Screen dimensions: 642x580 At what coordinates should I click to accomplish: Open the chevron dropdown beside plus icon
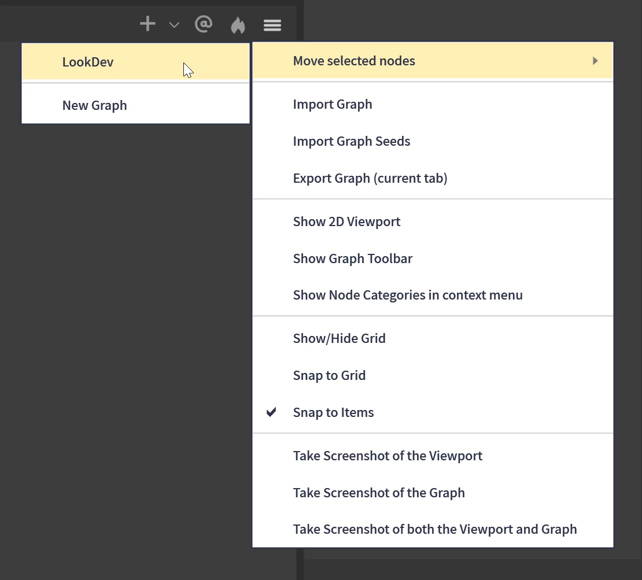[x=174, y=25]
